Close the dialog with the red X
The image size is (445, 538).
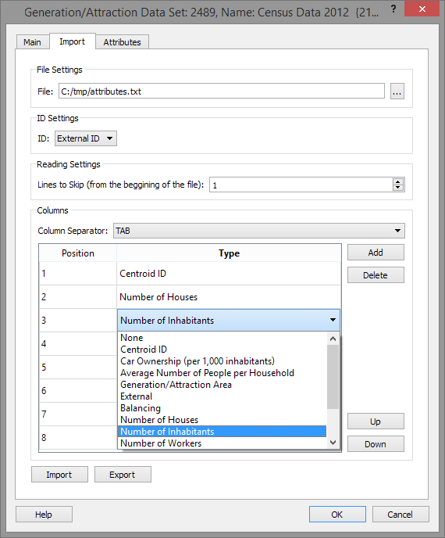pyautogui.click(x=422, y=9)
